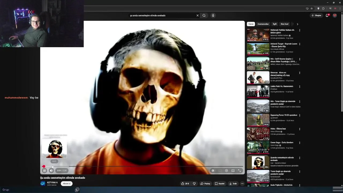Open Linkin Park Vs. Rammstein video title
Screen dimensions: 343x193
pyautogui.click(x=282, y=86)
